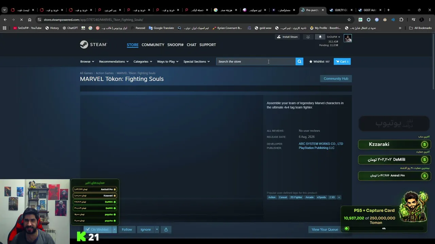Select the Casual tag
The image size is (435, 244).
pyautogui.click(x=283, y=197)
